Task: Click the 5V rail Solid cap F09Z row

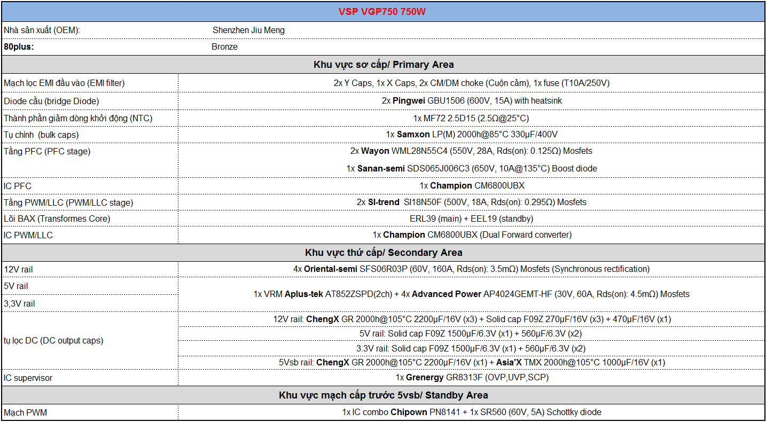Action: (x=471, y=334)
